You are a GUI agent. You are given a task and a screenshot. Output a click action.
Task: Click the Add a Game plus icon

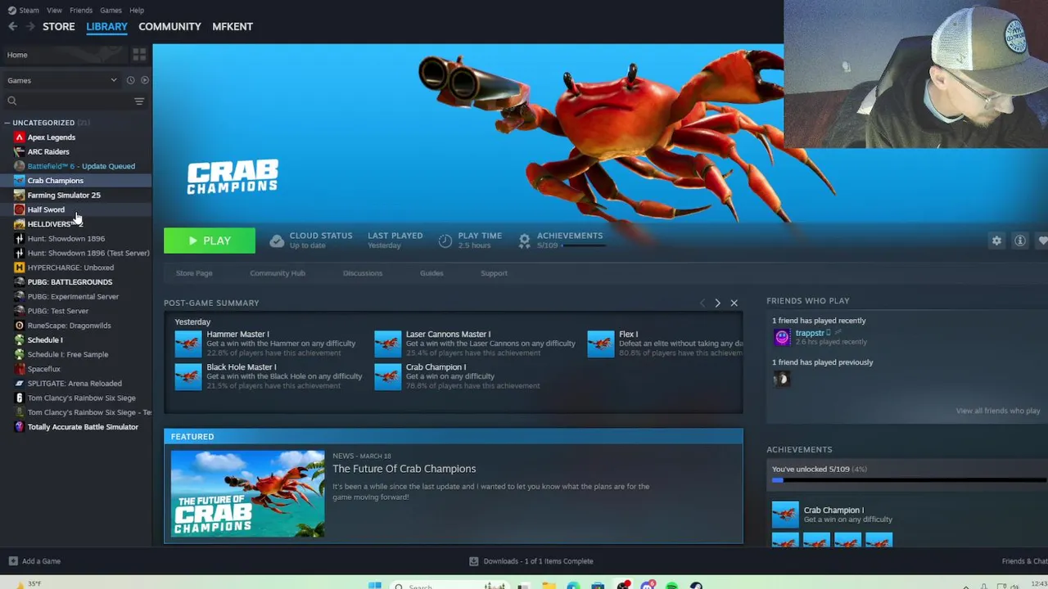tap(12, 561)
